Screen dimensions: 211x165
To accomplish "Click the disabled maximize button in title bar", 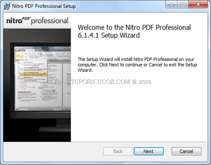I will (x=183, y=5).
